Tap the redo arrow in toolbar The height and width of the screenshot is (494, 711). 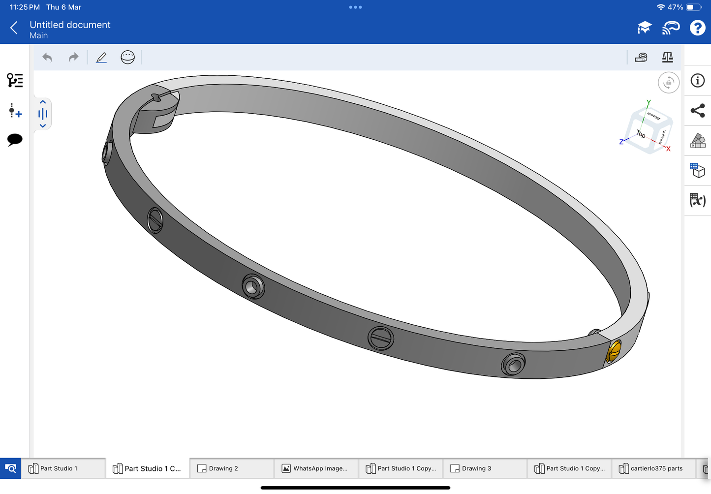[74, 58]
